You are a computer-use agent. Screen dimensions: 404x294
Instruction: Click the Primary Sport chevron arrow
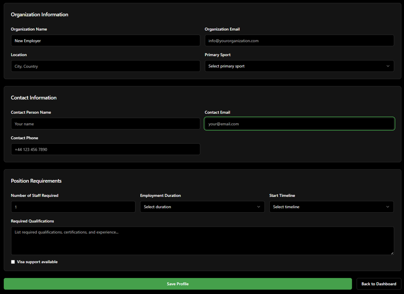click(388, 66)
